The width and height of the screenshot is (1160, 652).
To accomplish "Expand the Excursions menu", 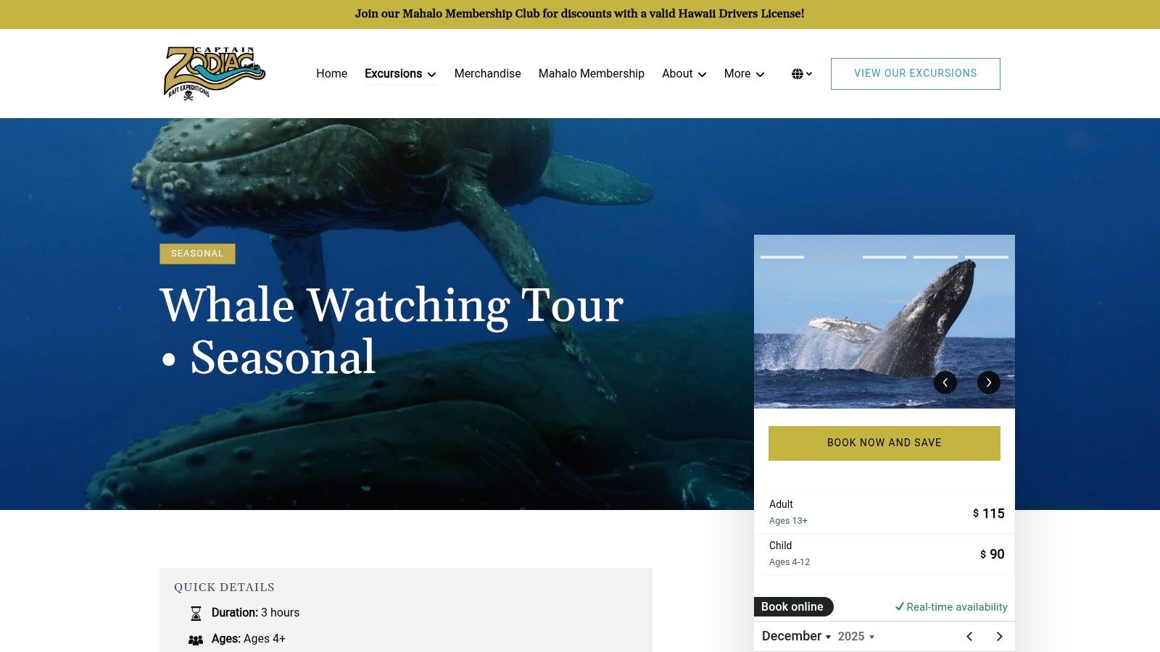I will pyautogui.click(x=400, y=74).
